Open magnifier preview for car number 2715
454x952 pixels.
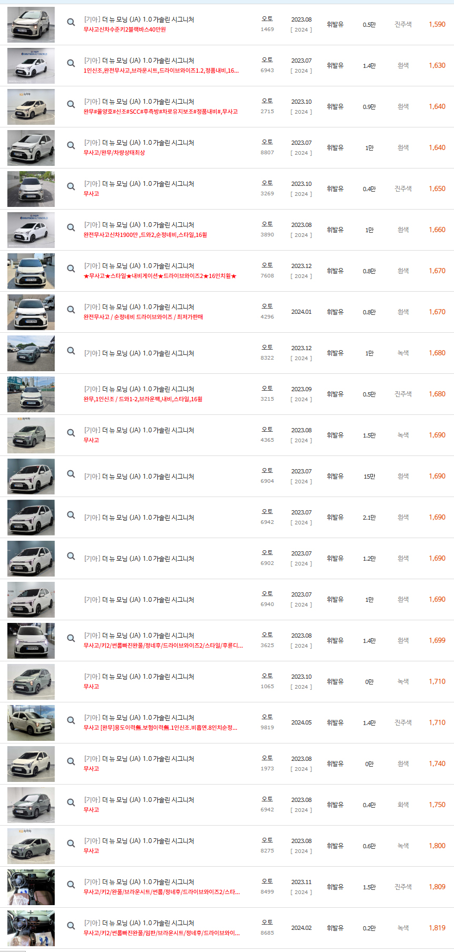(71, 104)
